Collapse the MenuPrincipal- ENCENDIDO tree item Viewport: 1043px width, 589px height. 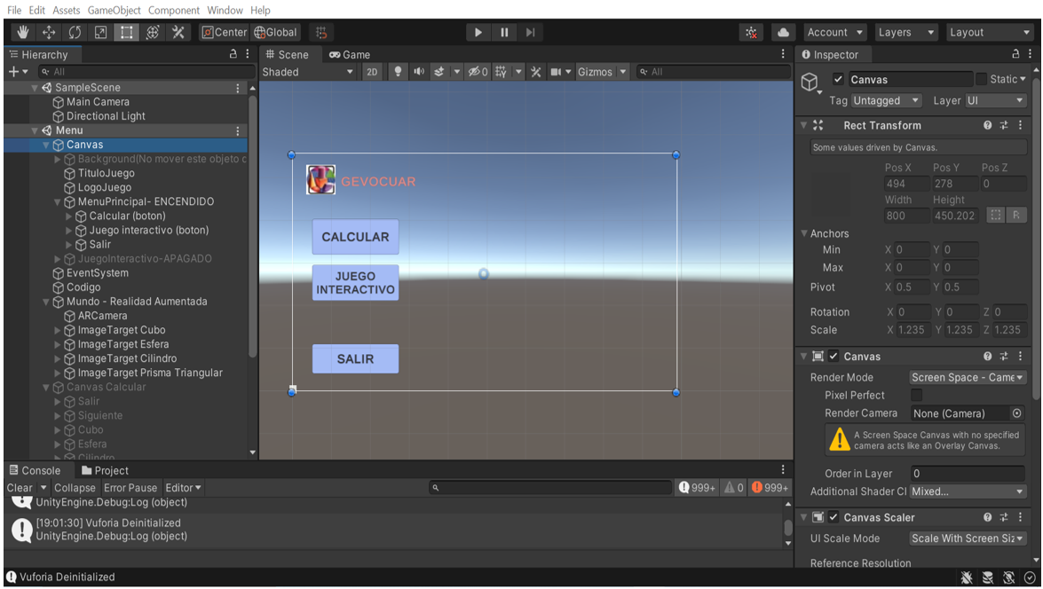point(58,201)
